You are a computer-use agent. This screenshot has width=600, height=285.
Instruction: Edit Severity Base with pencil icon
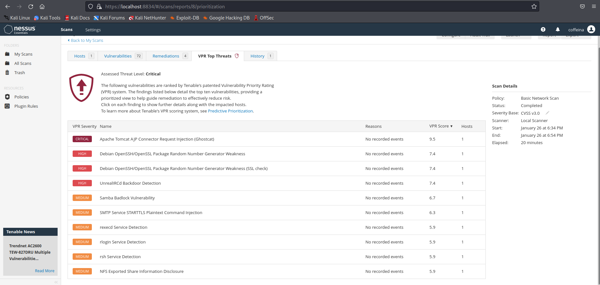548,113
